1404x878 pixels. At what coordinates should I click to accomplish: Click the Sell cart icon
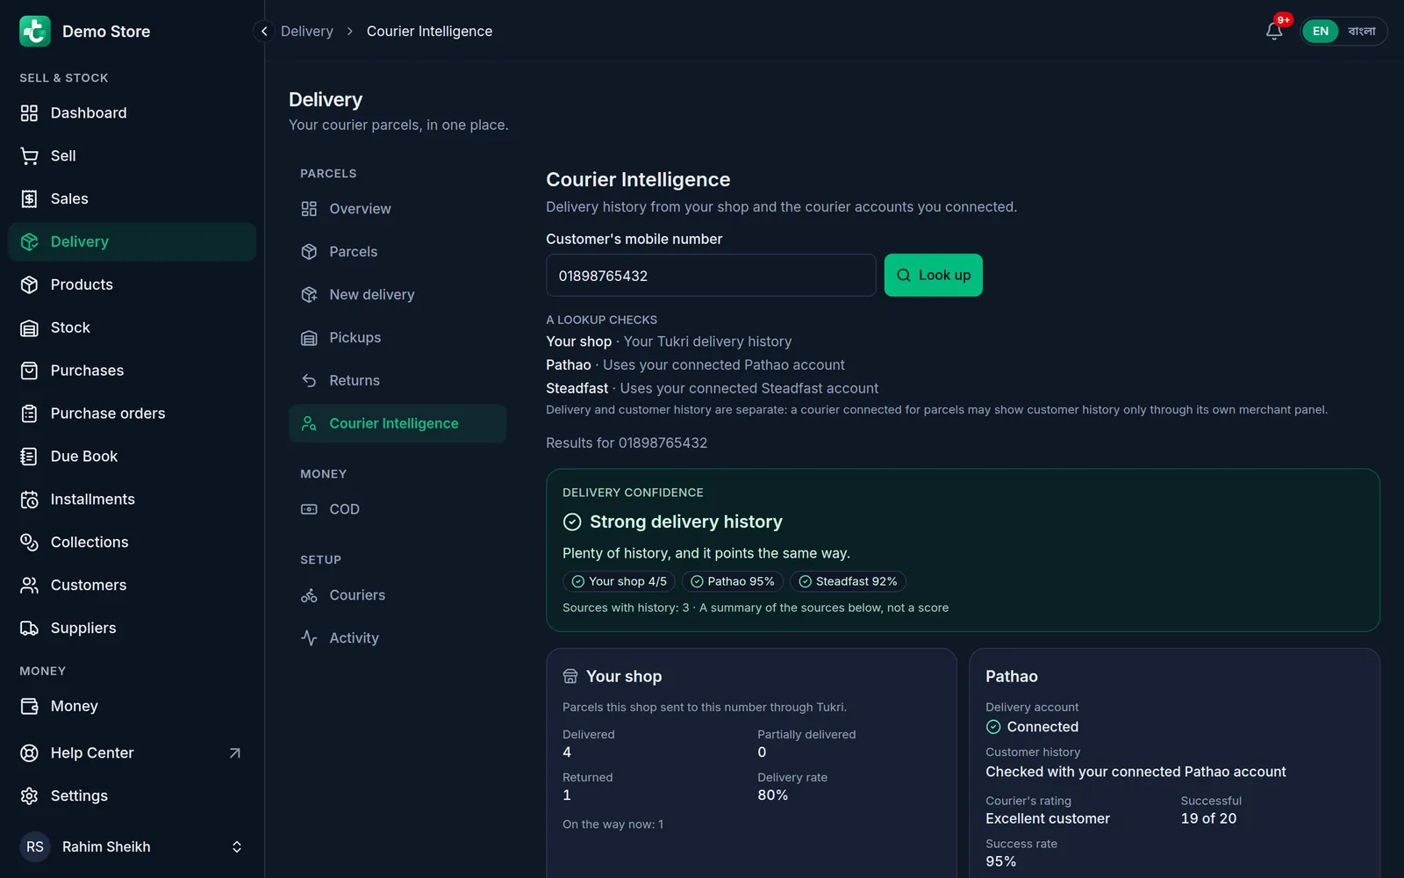(29, 156)
